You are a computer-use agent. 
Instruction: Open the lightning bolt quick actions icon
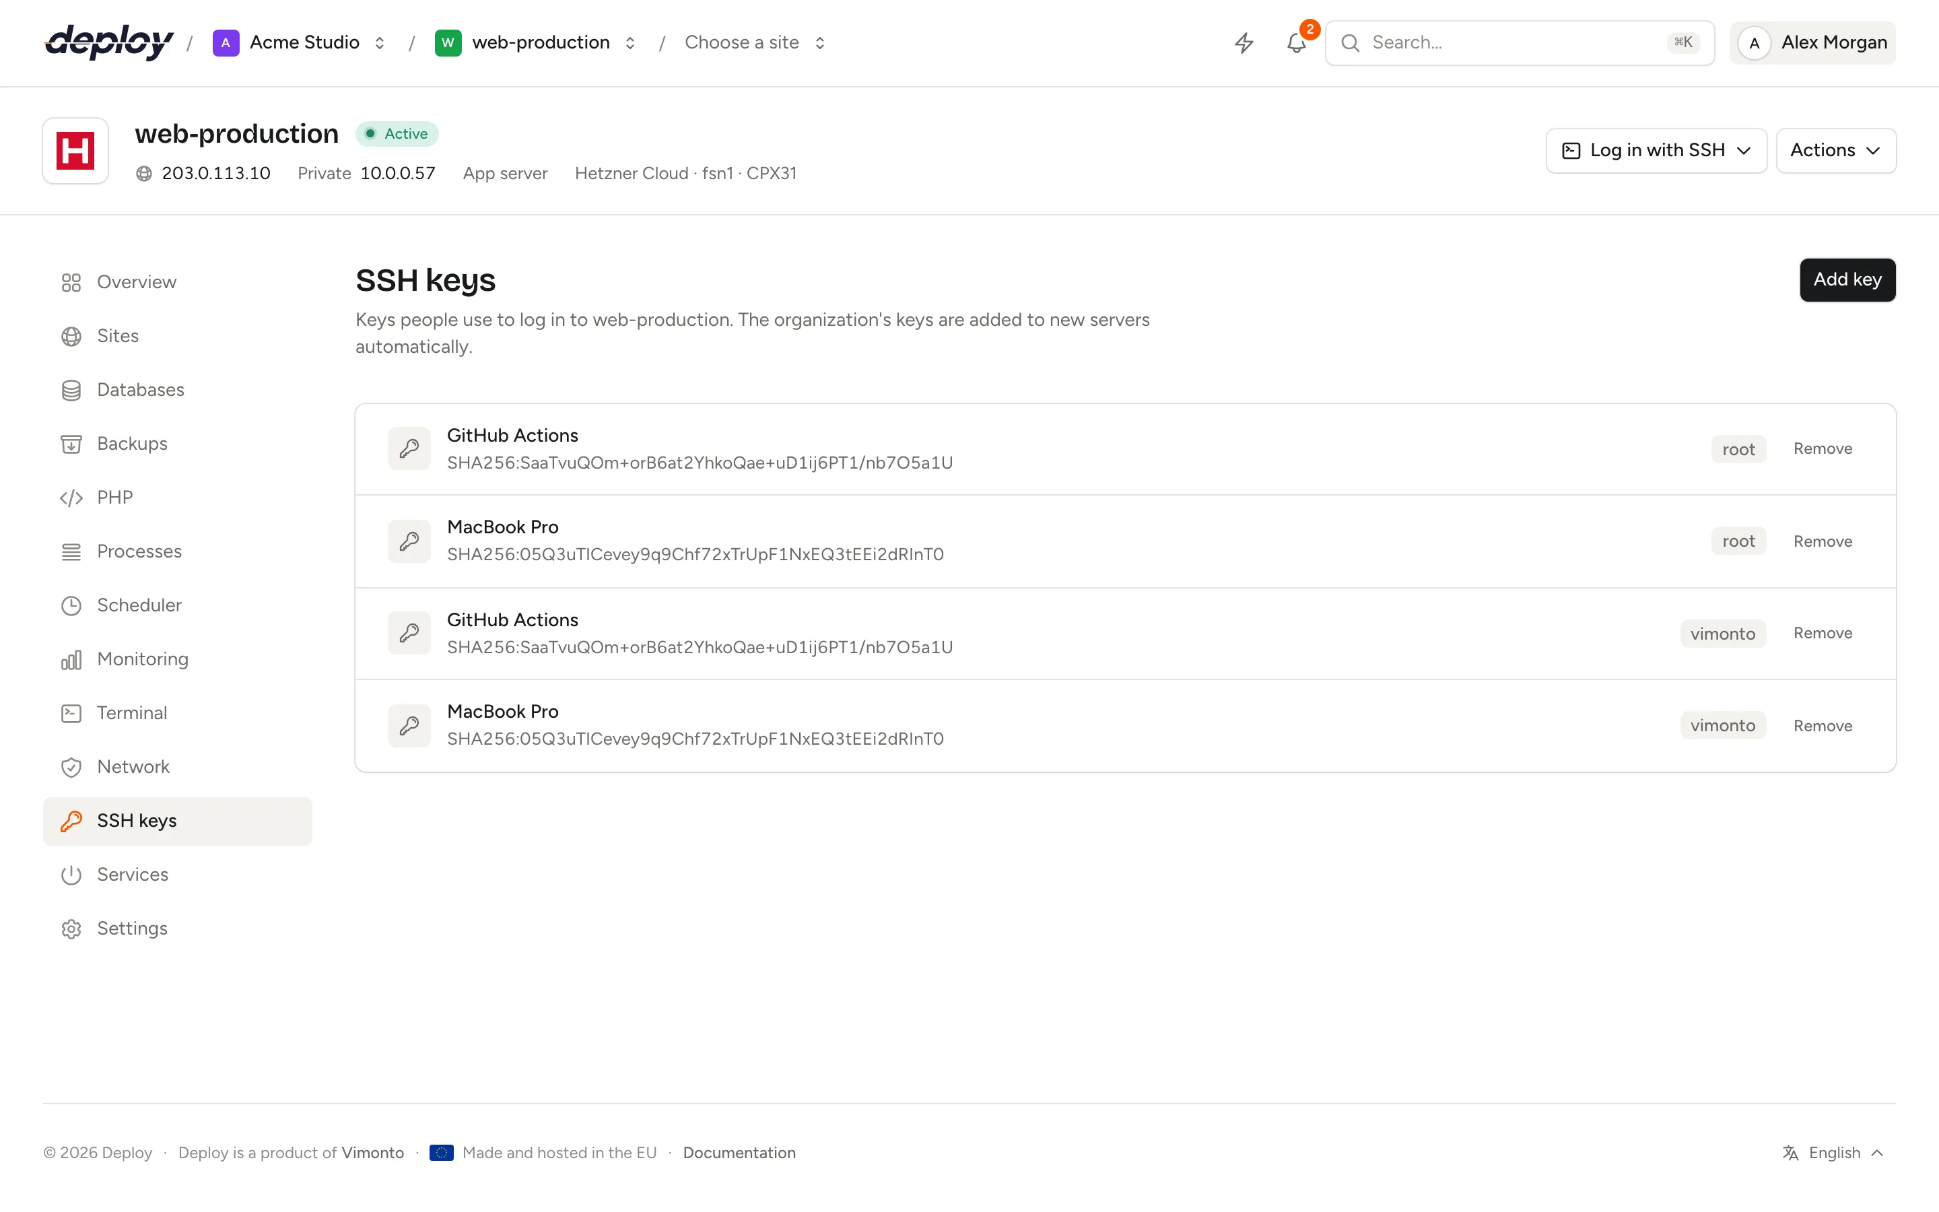(x=1244, y=42)
